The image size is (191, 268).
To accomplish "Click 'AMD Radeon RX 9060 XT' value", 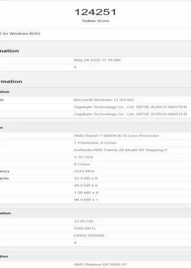I will (x=100, y=264).
